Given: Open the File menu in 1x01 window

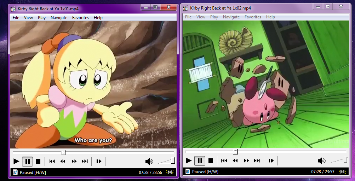Looking at the screenshot, I should (16, 18).
